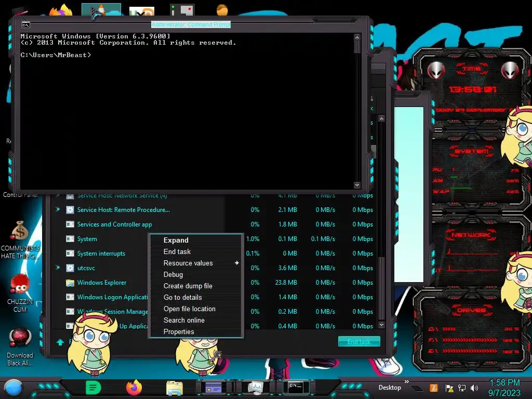Click the 23.8 MB memory value

pos(286,283)
